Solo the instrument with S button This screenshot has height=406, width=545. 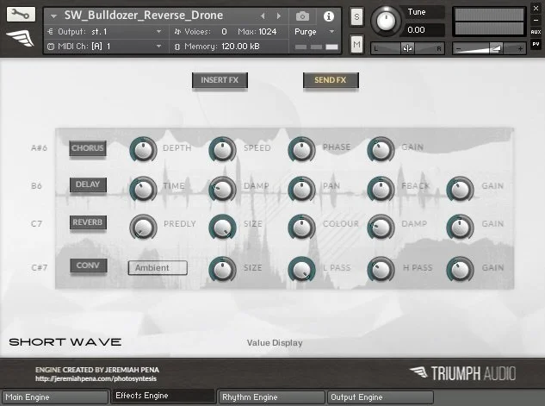(356, 16)
